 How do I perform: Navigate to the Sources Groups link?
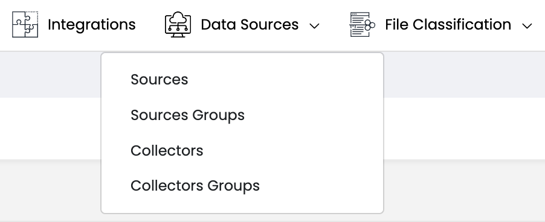tap(188, 115)
